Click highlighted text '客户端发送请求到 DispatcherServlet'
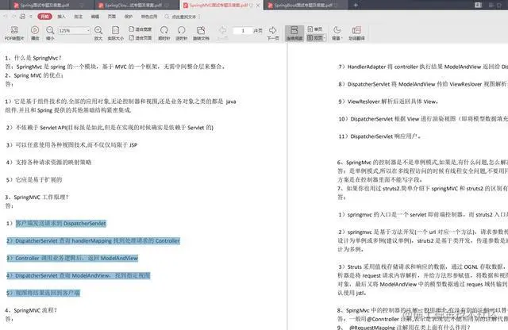Screen dimensions: 508x330 (x=61, y=223)
